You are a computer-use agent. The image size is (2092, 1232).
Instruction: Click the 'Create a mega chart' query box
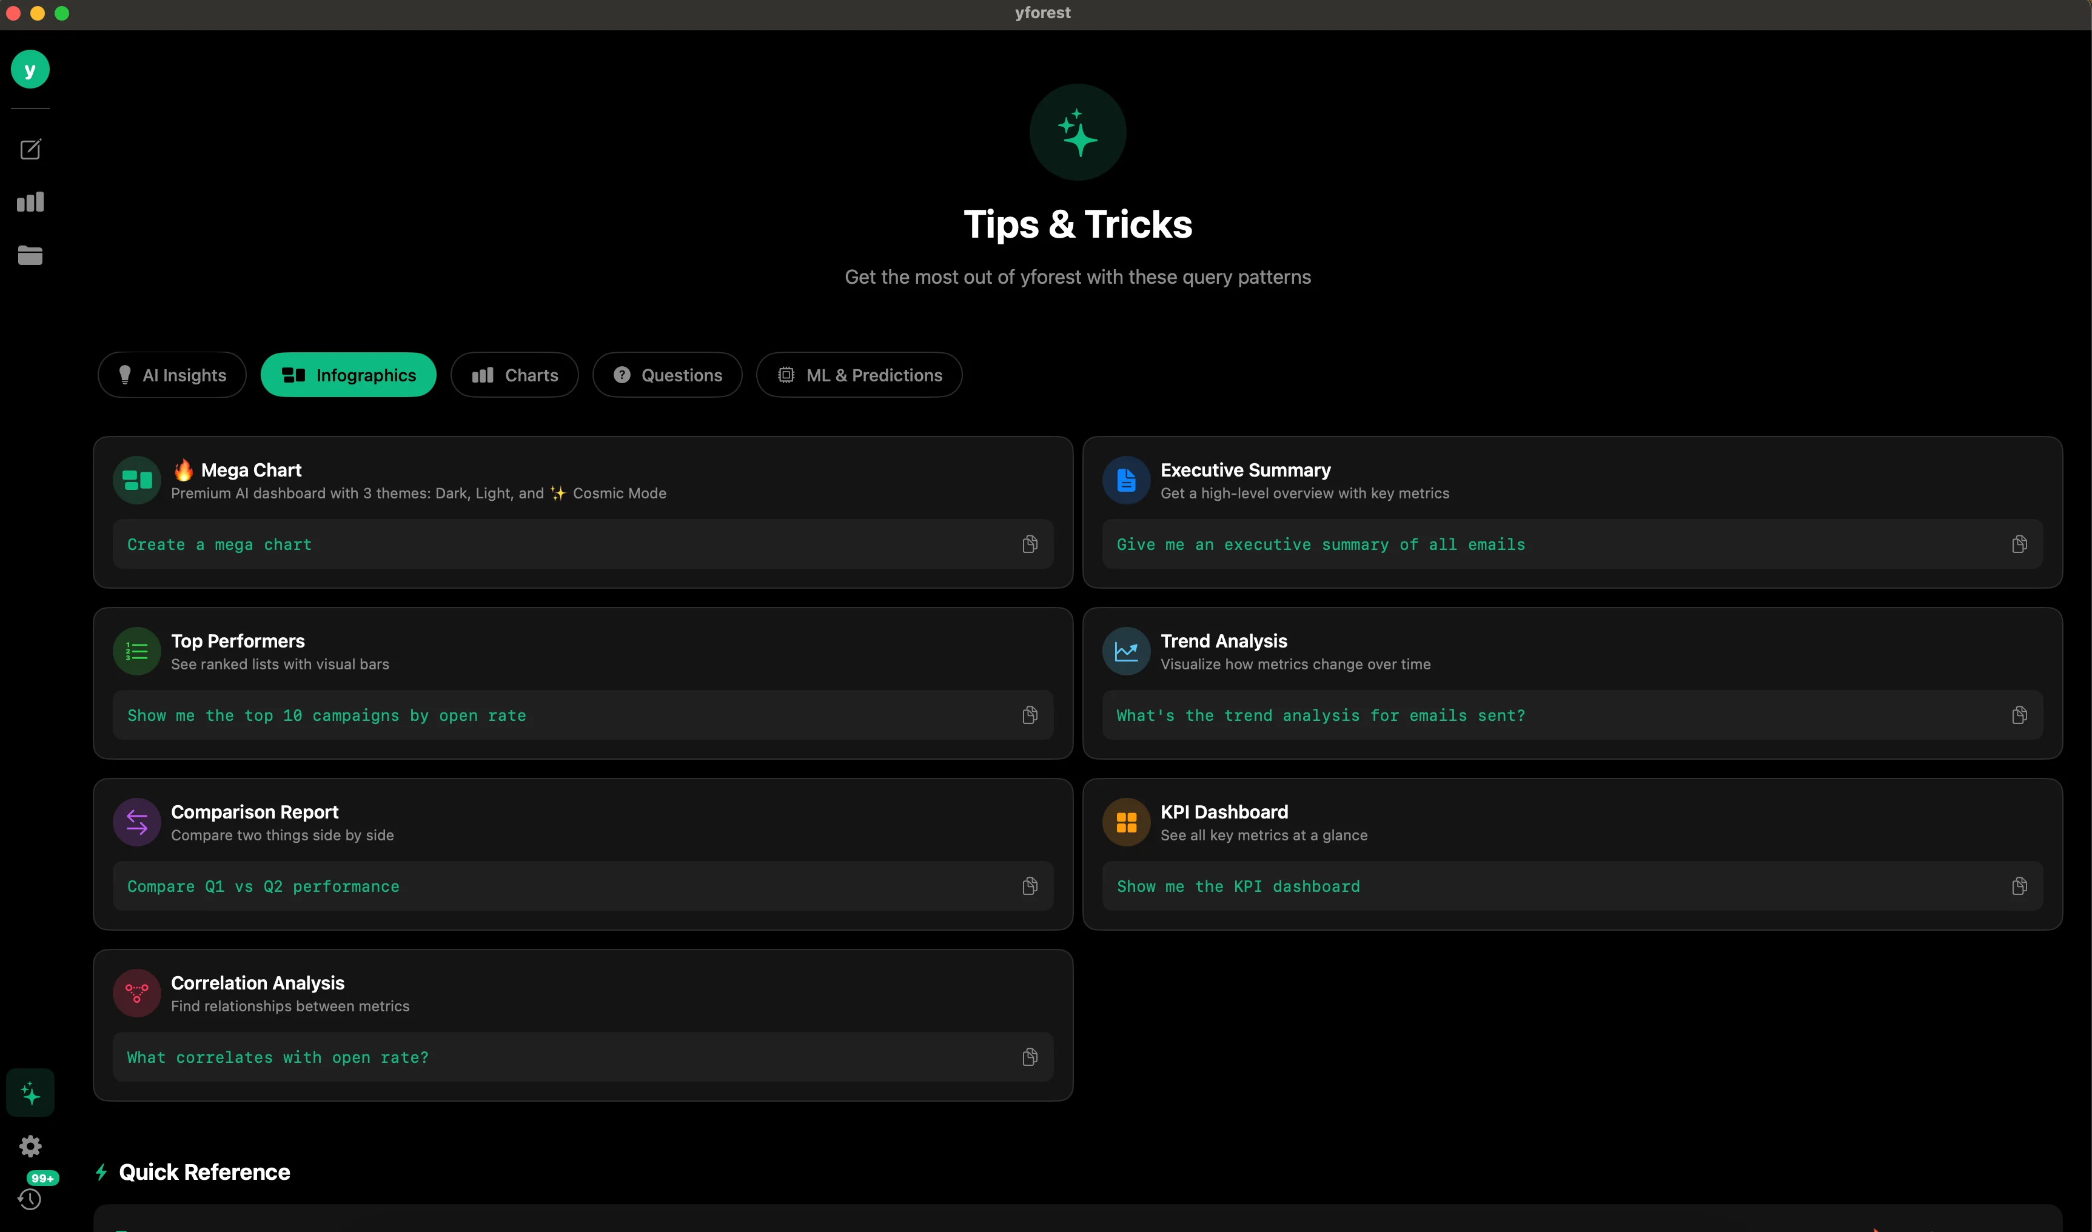click(x=583, y=544)
